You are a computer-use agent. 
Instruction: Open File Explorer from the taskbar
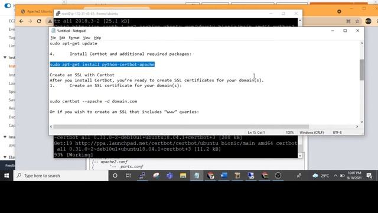(x=183, y=176)
